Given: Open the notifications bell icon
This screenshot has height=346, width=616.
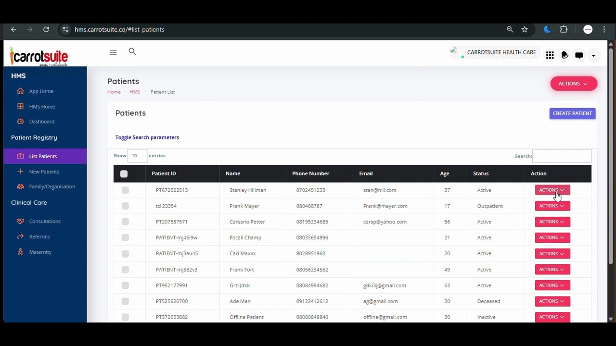Looking at the screenshot, I should [x=565, y=56].
